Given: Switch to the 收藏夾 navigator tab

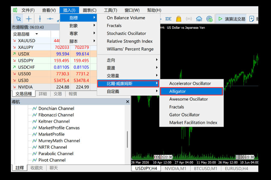Looking at the screenshot, I should tap(37, 168).
